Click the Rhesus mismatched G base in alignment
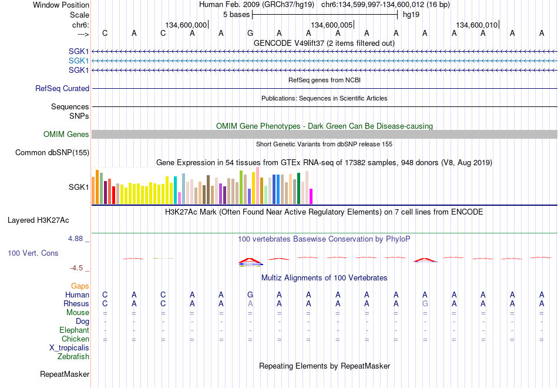This screenshot has height=388, width=558. pos(425,303)
